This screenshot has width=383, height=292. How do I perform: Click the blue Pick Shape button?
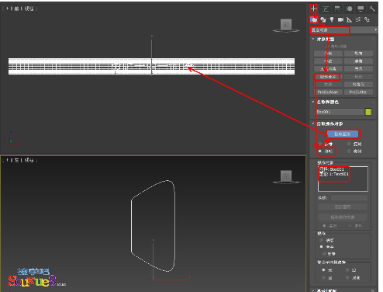point(343,134)
